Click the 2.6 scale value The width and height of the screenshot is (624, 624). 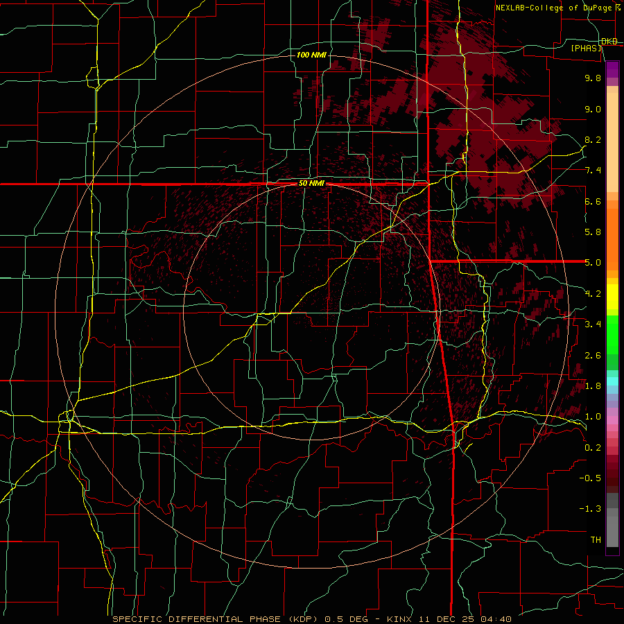point(593,356)
